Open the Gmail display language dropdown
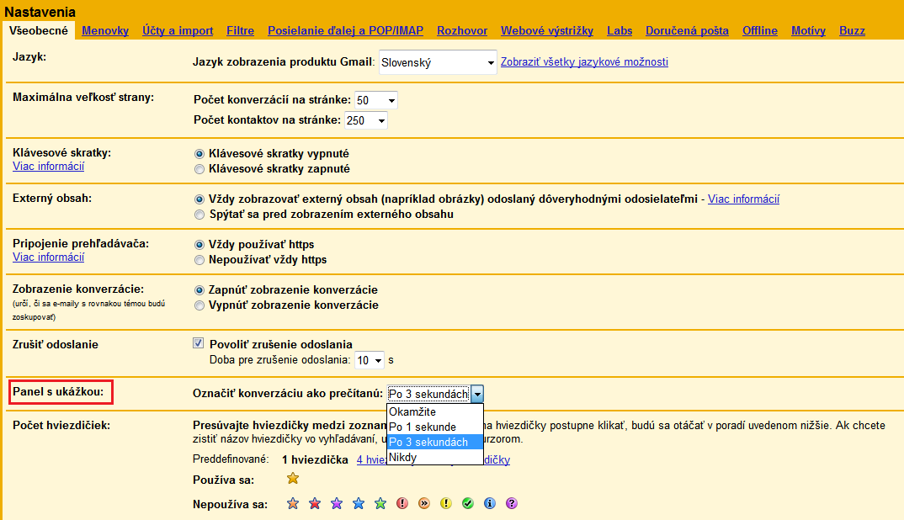Viewport: 904px width, 520px height. point(439,62)
